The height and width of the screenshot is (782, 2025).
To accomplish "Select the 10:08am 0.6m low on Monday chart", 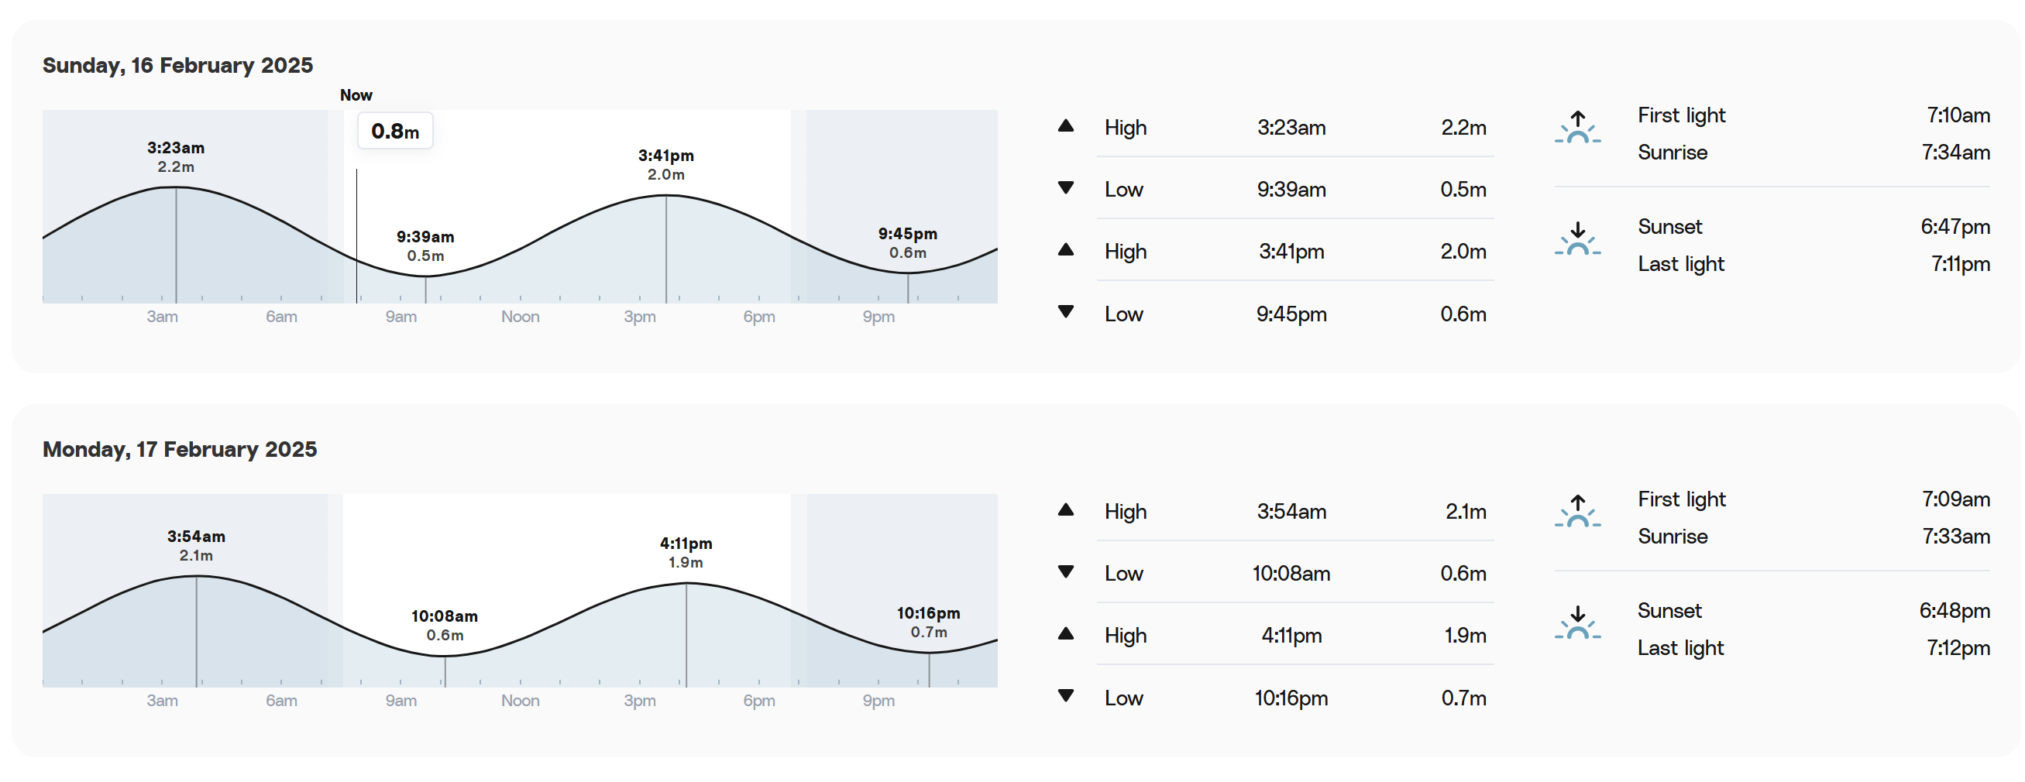I will click(444, 626).
